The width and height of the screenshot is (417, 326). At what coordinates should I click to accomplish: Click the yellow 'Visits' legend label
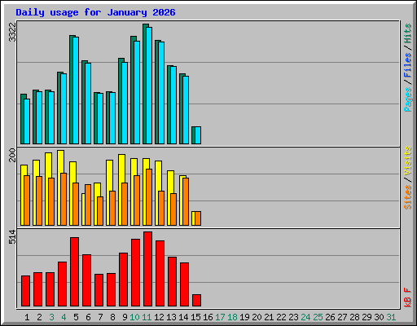[x=407, y=161]
